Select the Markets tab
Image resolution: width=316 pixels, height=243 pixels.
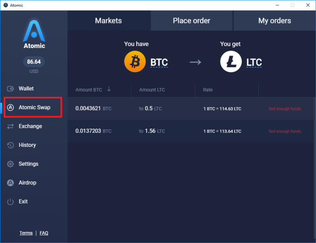click(108, 21)
